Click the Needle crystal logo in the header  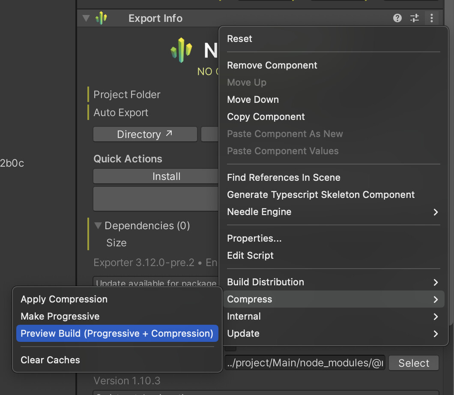click(182, 49)
